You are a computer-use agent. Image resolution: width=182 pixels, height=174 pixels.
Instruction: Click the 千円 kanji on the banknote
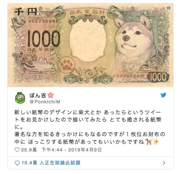[x=26, y=11]
